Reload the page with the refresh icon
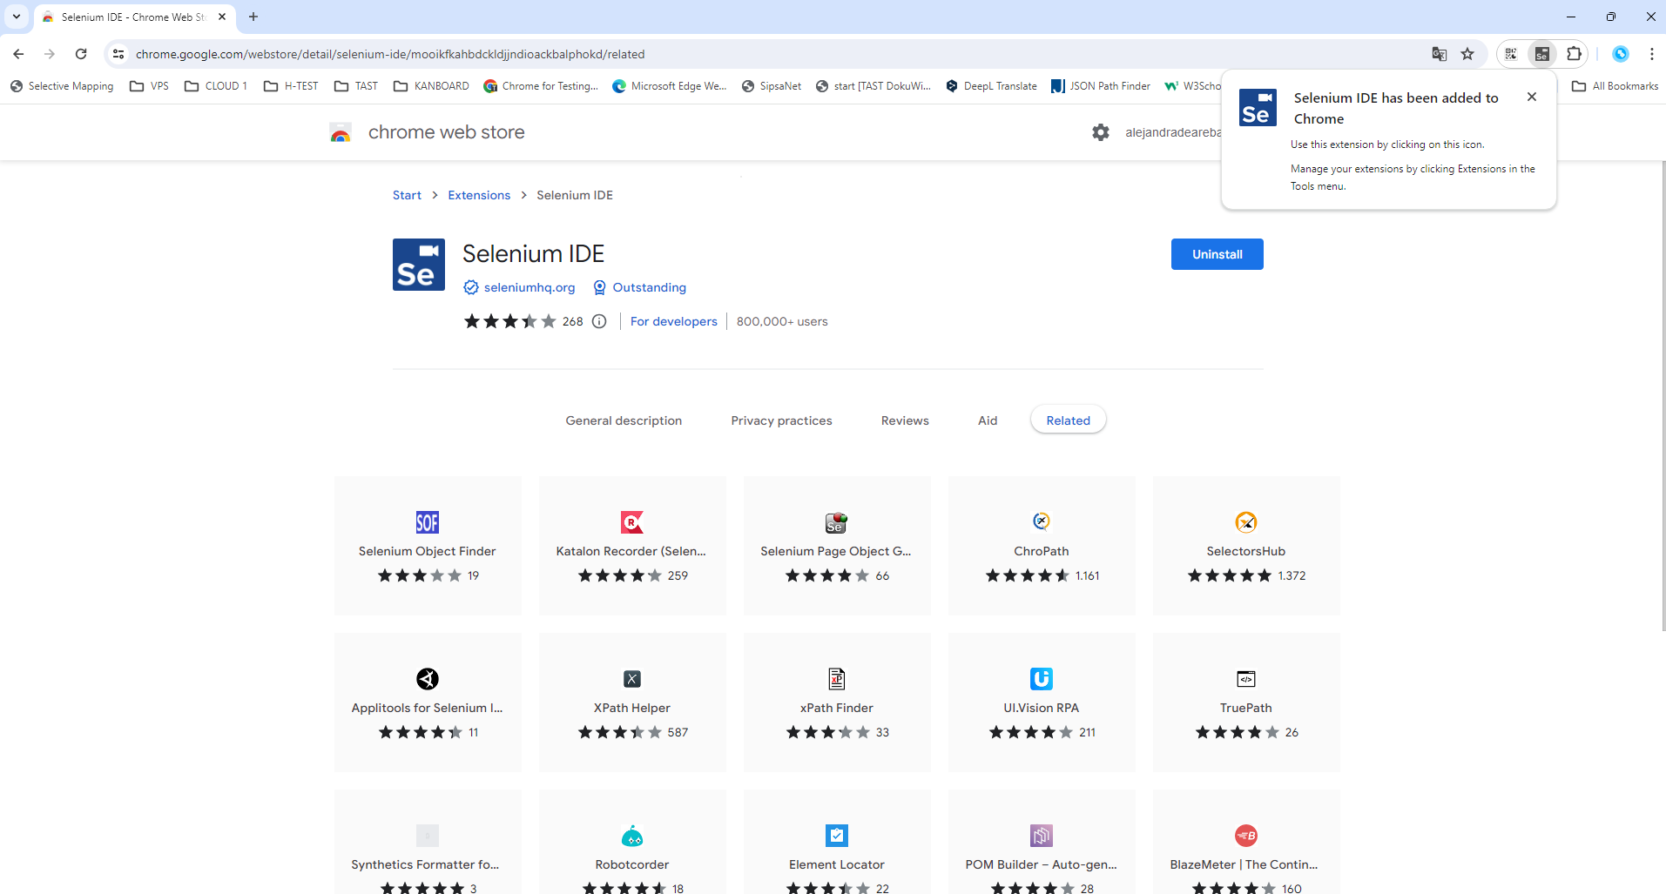This screenshot has height=894, width=1666. click(81, 54)
